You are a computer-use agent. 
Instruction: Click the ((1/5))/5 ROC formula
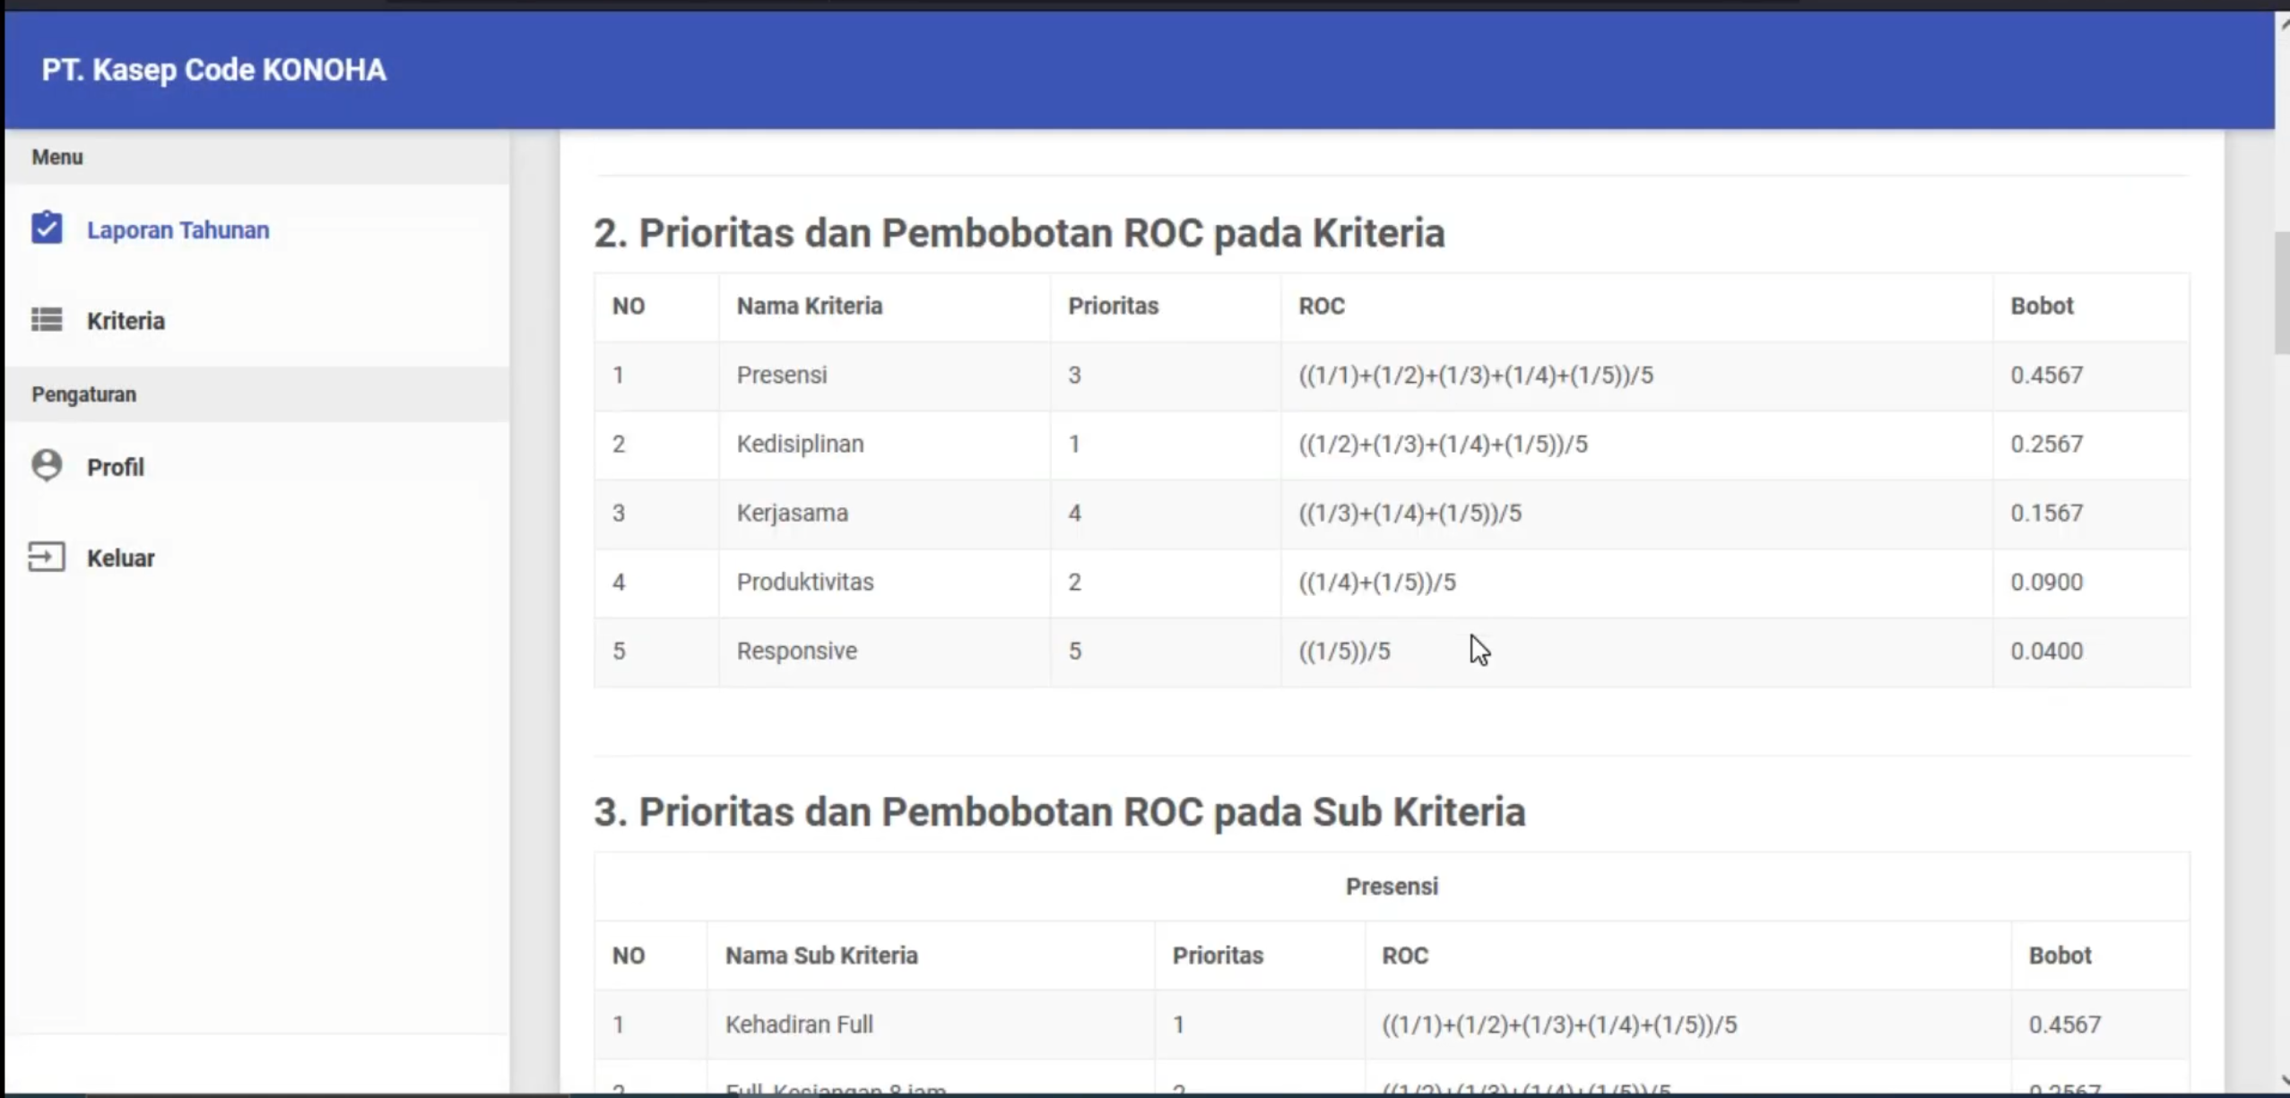pos(1344,651)
